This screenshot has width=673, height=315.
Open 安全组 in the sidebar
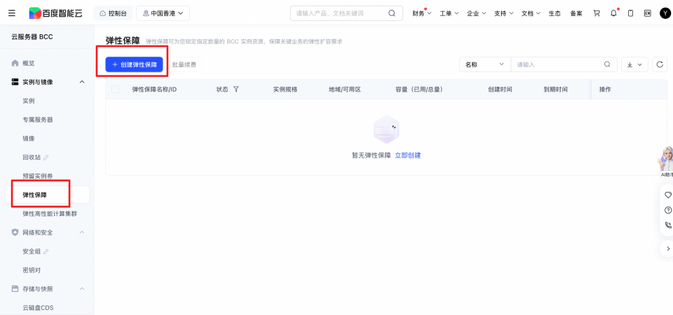tap(32, 251)
